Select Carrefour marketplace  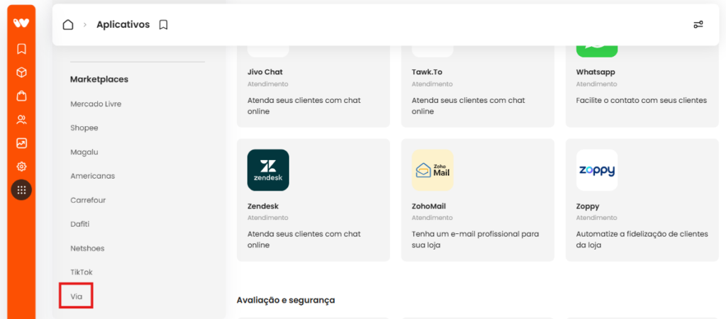(88, 200)
